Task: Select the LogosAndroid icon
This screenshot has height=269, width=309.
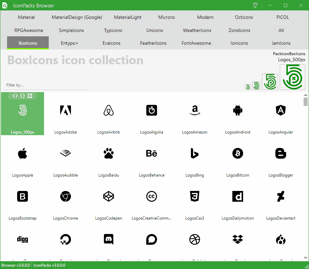Action: [x=238, y=110]
